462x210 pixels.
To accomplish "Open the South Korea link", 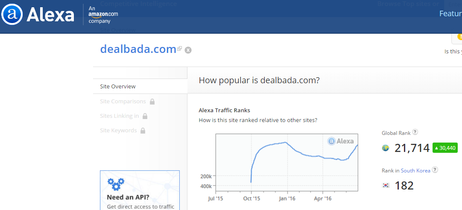I will point(415,170).
